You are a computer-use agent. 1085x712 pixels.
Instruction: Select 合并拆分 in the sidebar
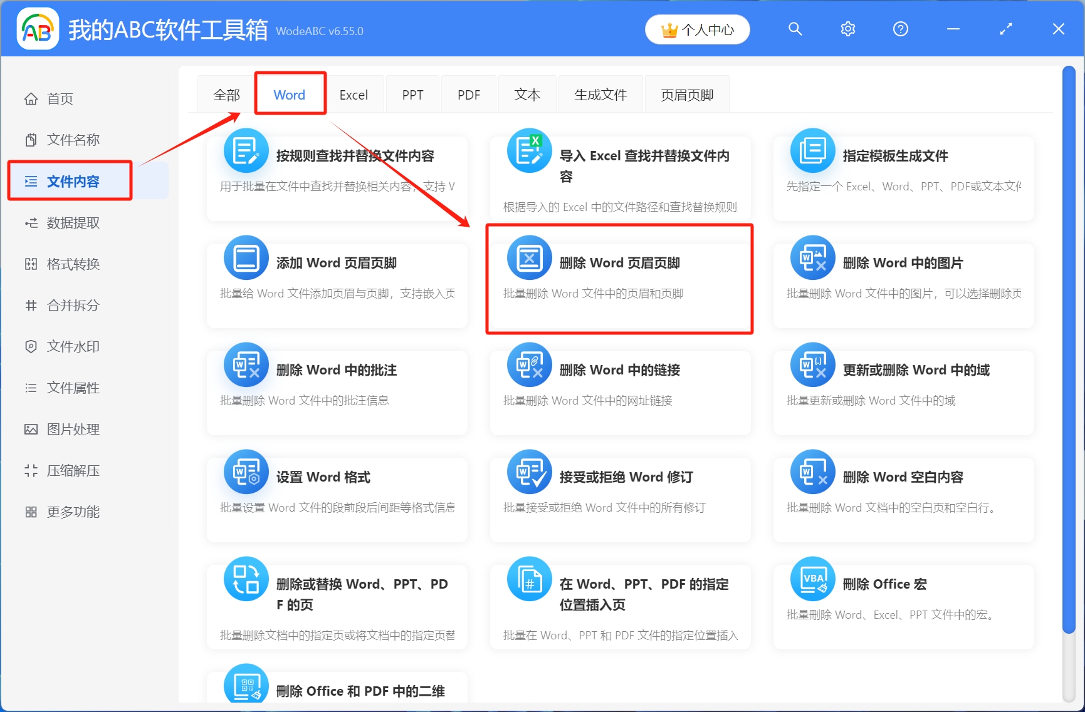point(72,306)
